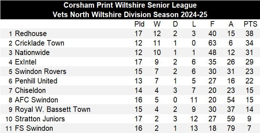Viewport: 260px width, 133px height.
Task: Select FS Swindon team row
Action: (x=130, y=128)
